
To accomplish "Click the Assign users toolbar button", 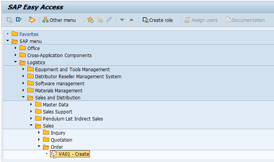I will pyautogui.click(x=201, y=20).
